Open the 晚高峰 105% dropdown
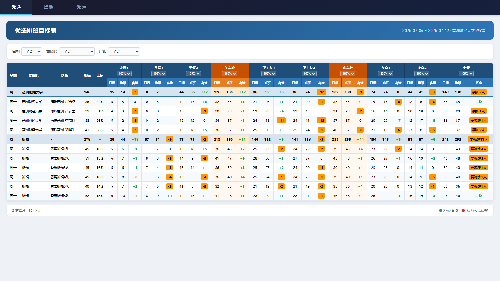This screenshot has height=281, width=500. (348, 74)
